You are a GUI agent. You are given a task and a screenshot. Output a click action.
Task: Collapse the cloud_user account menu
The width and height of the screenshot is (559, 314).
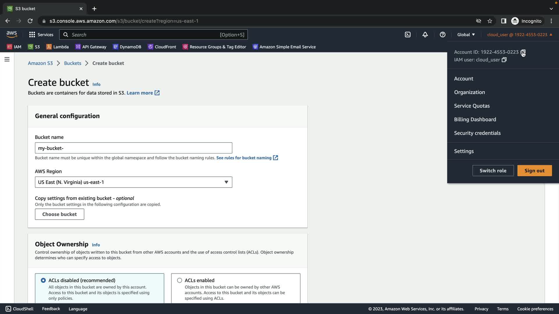point(519,35)
